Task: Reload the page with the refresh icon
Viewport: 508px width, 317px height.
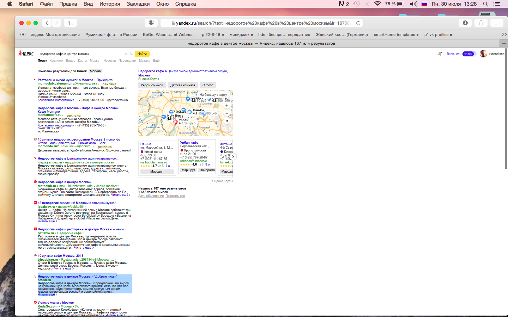Action: tap(358, 23)
